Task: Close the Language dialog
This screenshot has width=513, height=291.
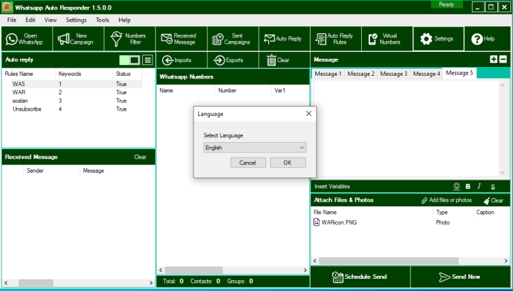Action: click(308, 113)
